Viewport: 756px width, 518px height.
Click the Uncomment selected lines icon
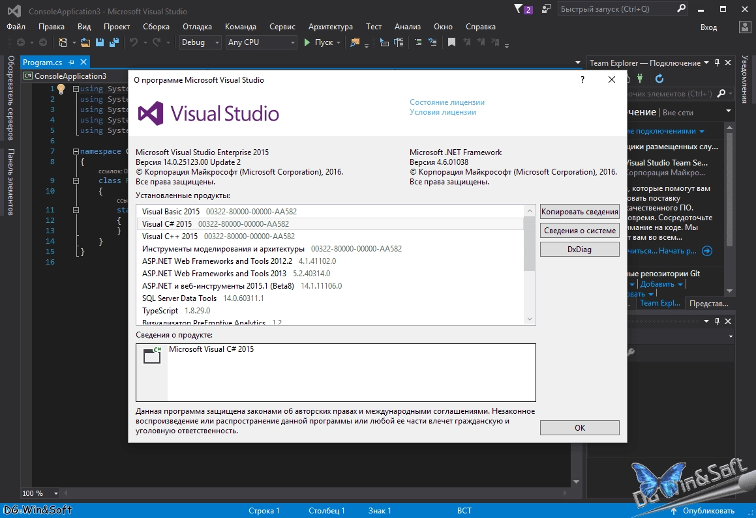click(x=432, y=42)
